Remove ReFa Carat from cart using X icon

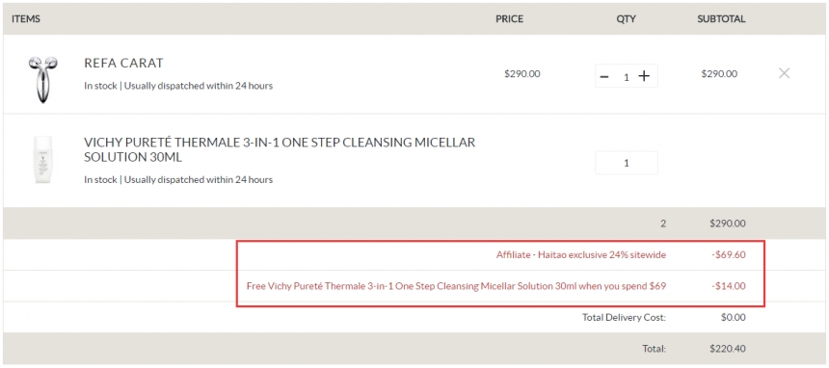tap(784, 73)
